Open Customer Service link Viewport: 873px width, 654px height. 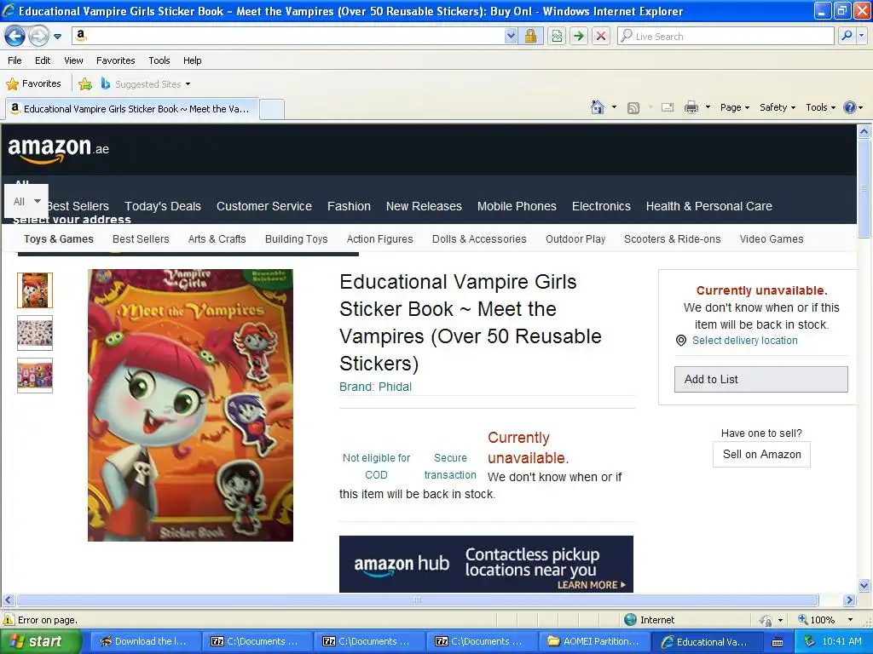pyautogui.click(x=264, y=206)
